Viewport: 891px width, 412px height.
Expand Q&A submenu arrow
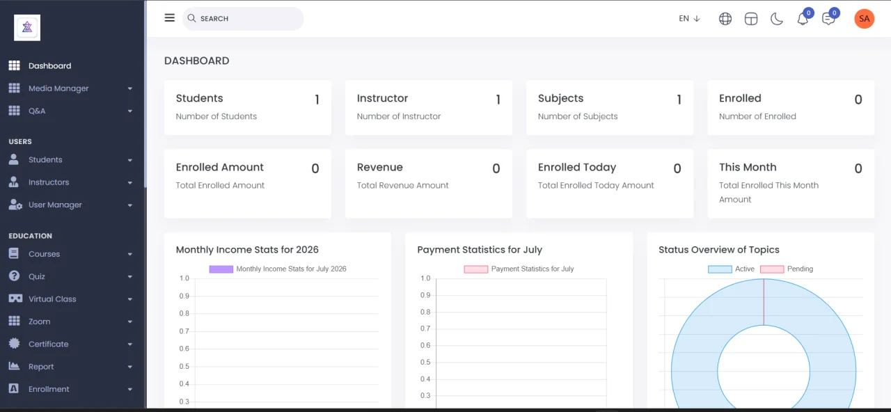point(130,111)
